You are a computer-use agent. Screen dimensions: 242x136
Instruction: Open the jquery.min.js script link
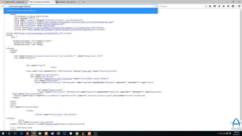60,28
